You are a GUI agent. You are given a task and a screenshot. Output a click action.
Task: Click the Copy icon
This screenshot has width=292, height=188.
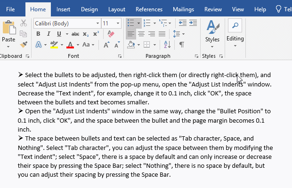tap(24, 34)
